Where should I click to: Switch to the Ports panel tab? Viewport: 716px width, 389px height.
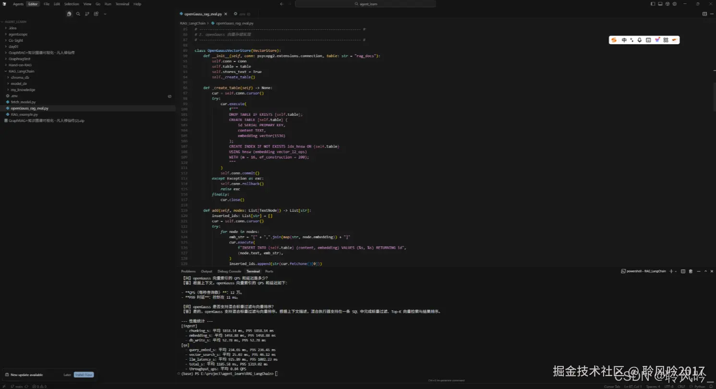[x=269, y=271]
